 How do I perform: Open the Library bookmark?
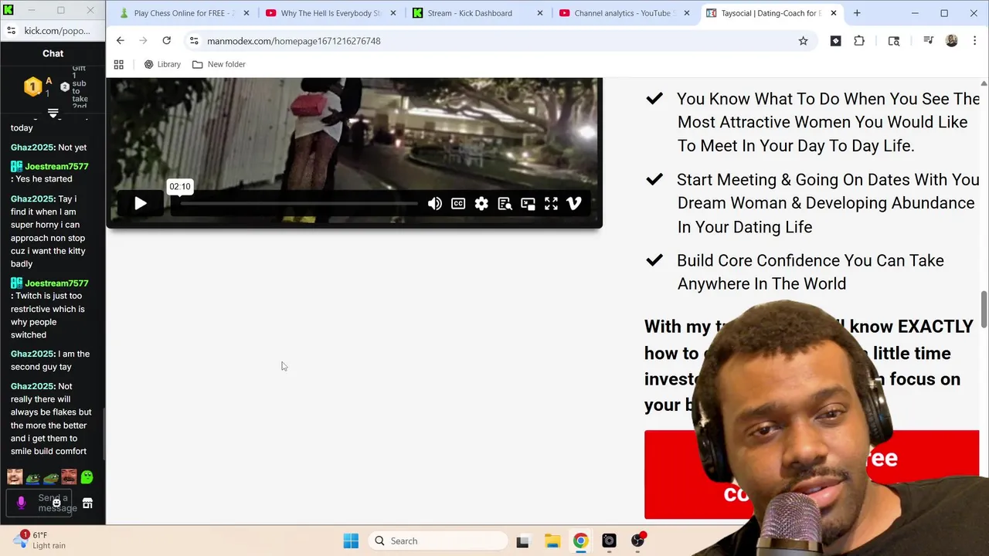[162, 64]
